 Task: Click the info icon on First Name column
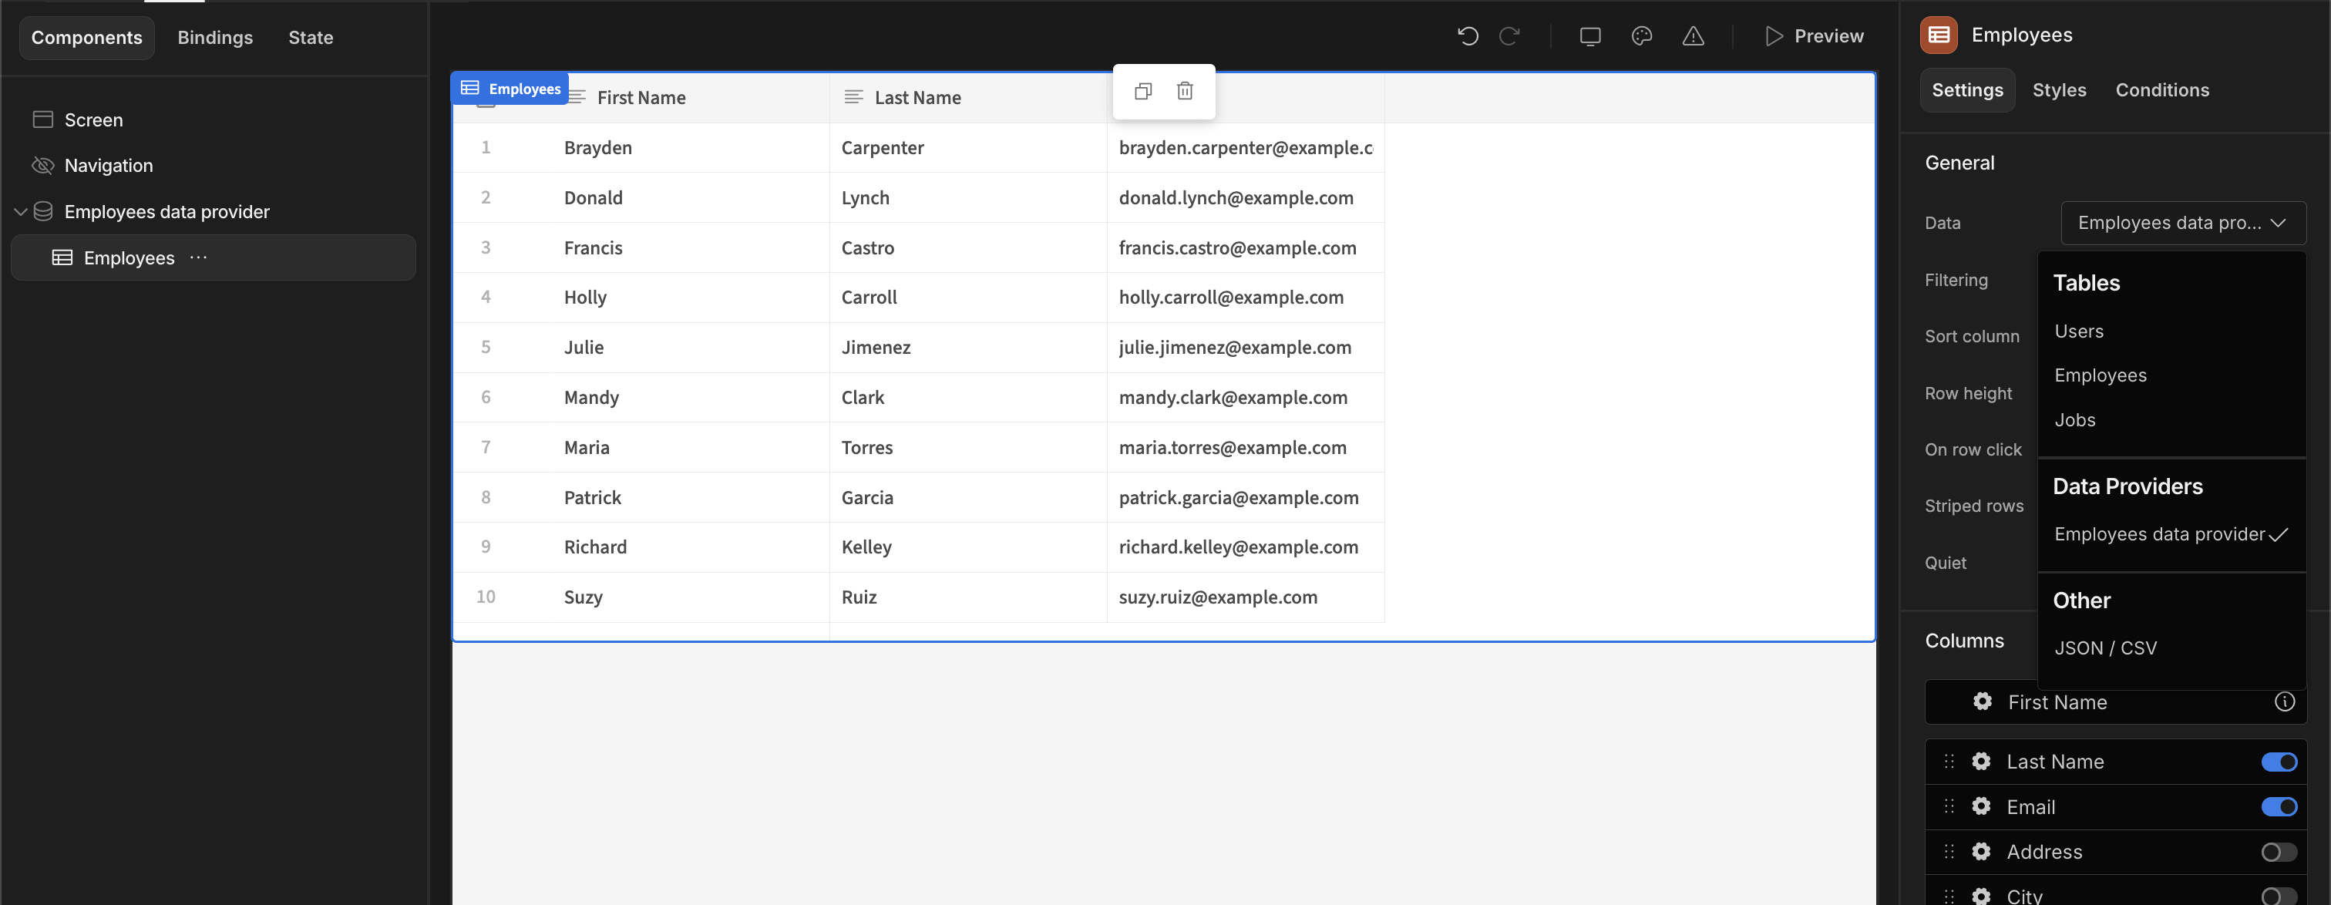(x=2284, y=701)
